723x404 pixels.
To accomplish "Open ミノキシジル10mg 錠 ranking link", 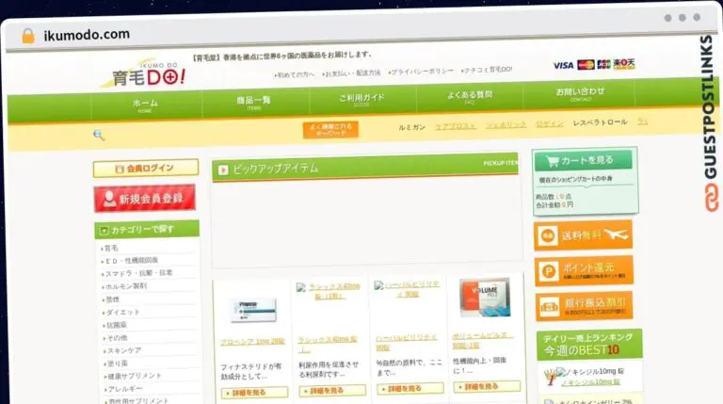I will click(591, 382).
